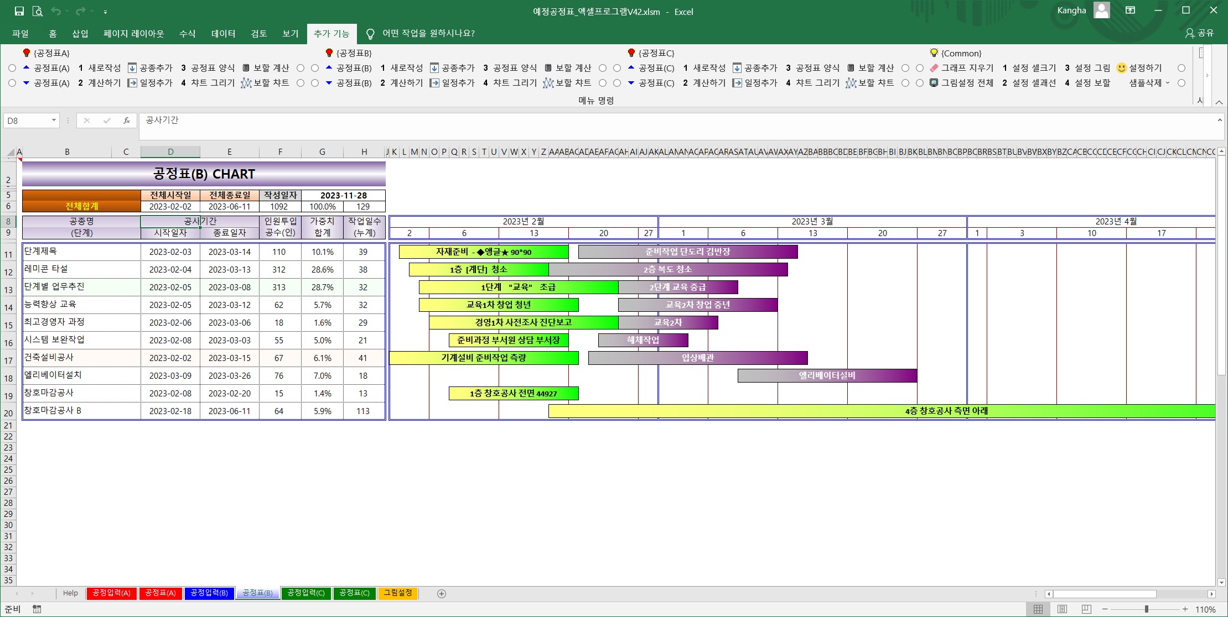Select radio button right of 설정하기
Screen dimensions: 1228x617
coord(1182,68)
